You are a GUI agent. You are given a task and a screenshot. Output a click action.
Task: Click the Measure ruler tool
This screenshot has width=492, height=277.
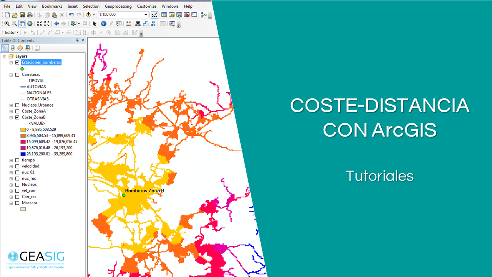[128, 24]
